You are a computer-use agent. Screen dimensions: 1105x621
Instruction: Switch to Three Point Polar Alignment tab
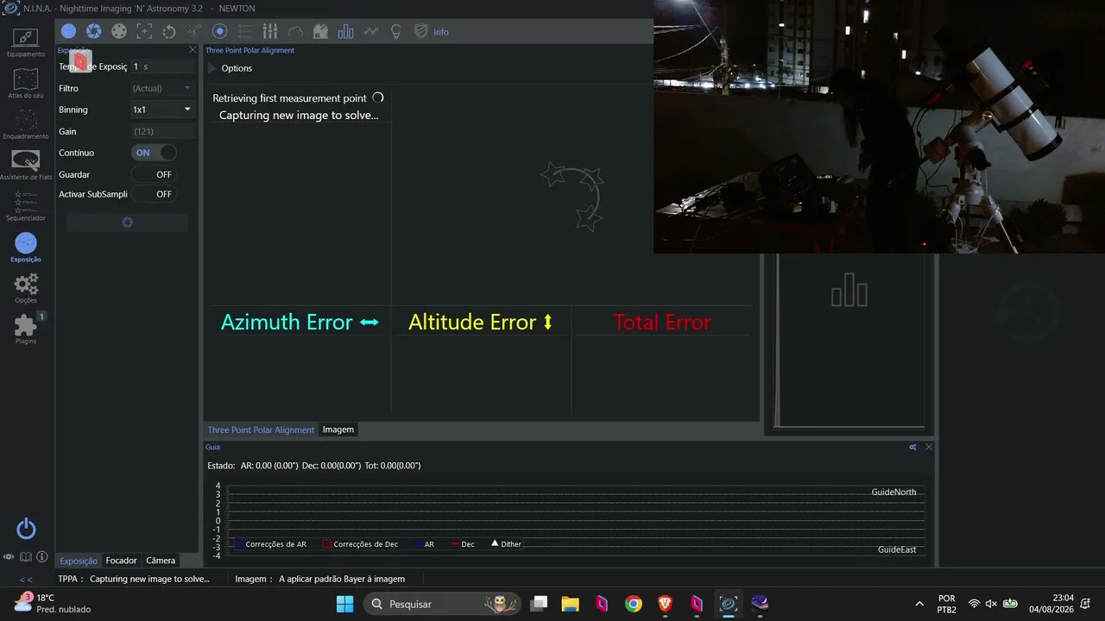[x=261, y=430]
